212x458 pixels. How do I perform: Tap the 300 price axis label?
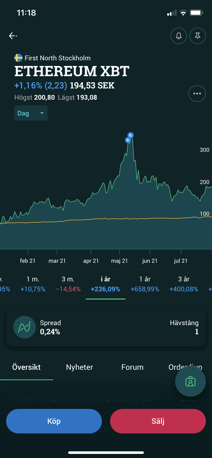pyautogui.click(x=205, y=150)
